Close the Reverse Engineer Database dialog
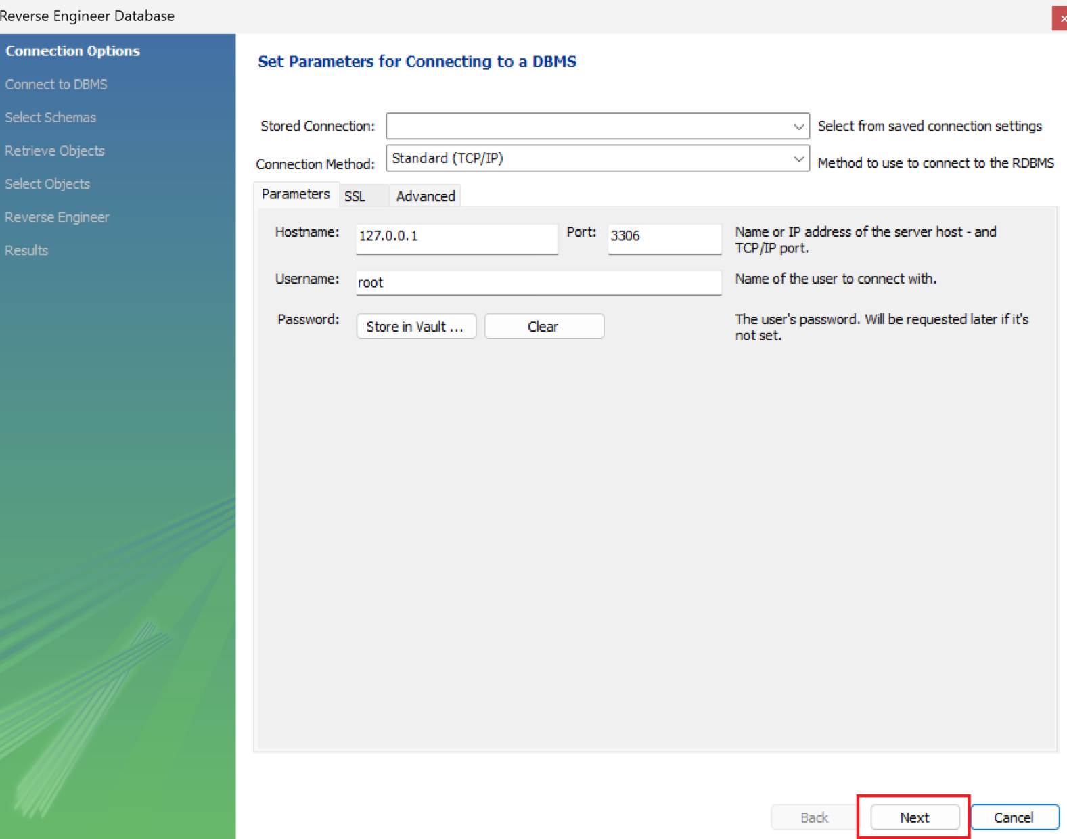Viewport: 1067px width, 839px height. 1060,18
